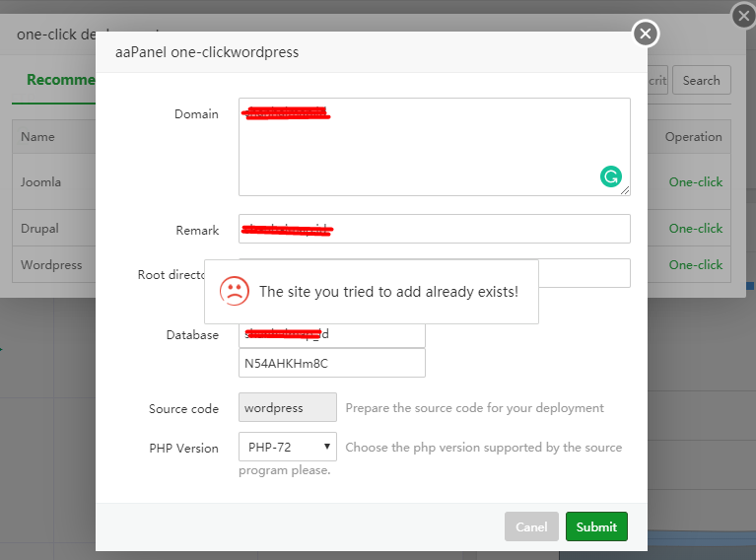Click the database password field N54AHKHm8C

332,363
